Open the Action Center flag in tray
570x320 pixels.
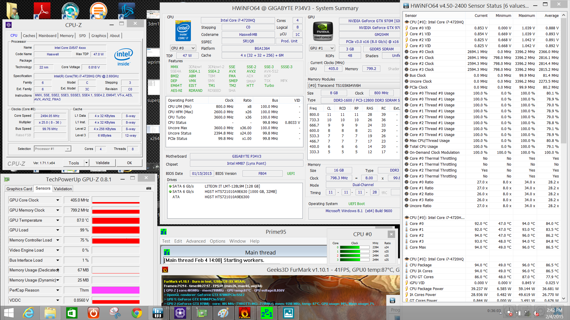pos(509,313)
